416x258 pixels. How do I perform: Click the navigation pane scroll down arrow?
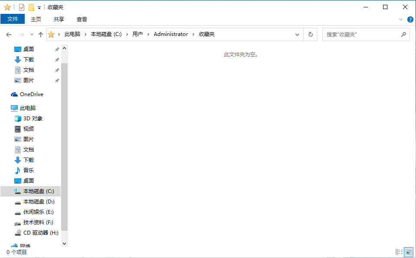coord(65,244)
